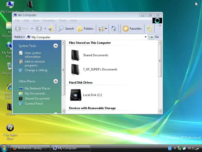This screenshot has height=152, width=202.
Task: Go up one folder level icon
Action: pyautogui.click(x=51, y=29)
